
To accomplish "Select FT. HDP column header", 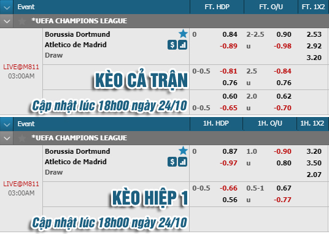I will [x=217, y=7].
